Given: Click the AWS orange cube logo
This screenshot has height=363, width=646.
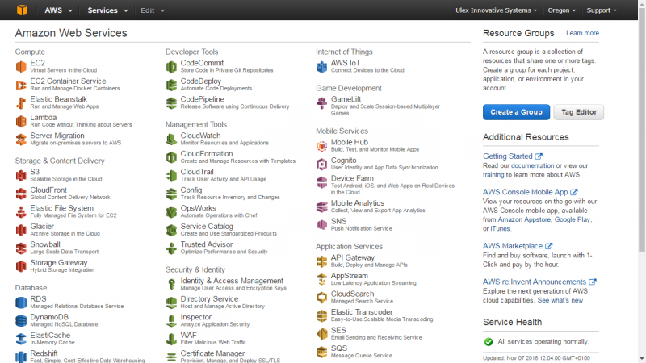Looking at the screenshot, I should point(22,10).
